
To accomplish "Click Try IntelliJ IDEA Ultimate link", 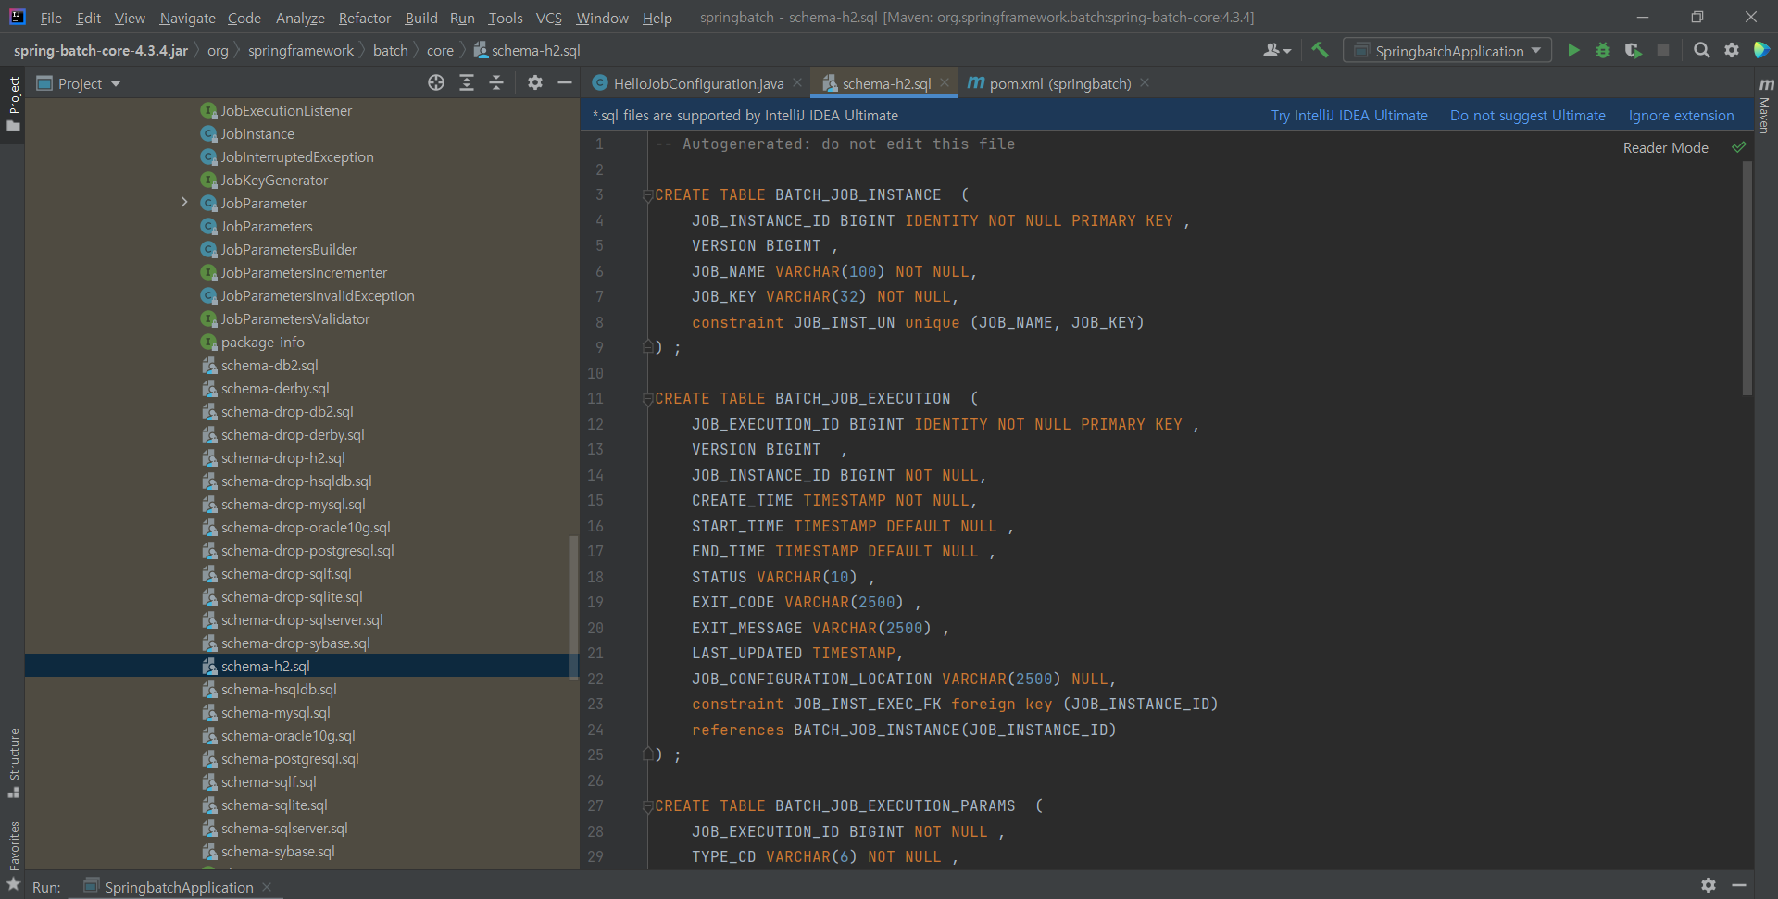I will point(1348,116).
